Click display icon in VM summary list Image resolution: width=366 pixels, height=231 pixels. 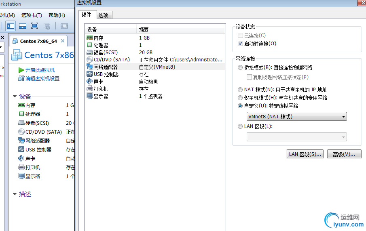click(x=21, y=176)
